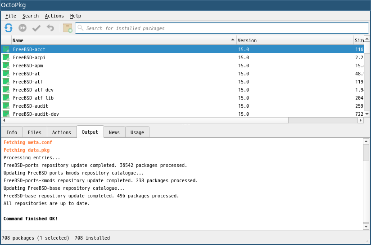
Task: Click the package icon beside FreeBSD-acpi
Action: [6, 57]
